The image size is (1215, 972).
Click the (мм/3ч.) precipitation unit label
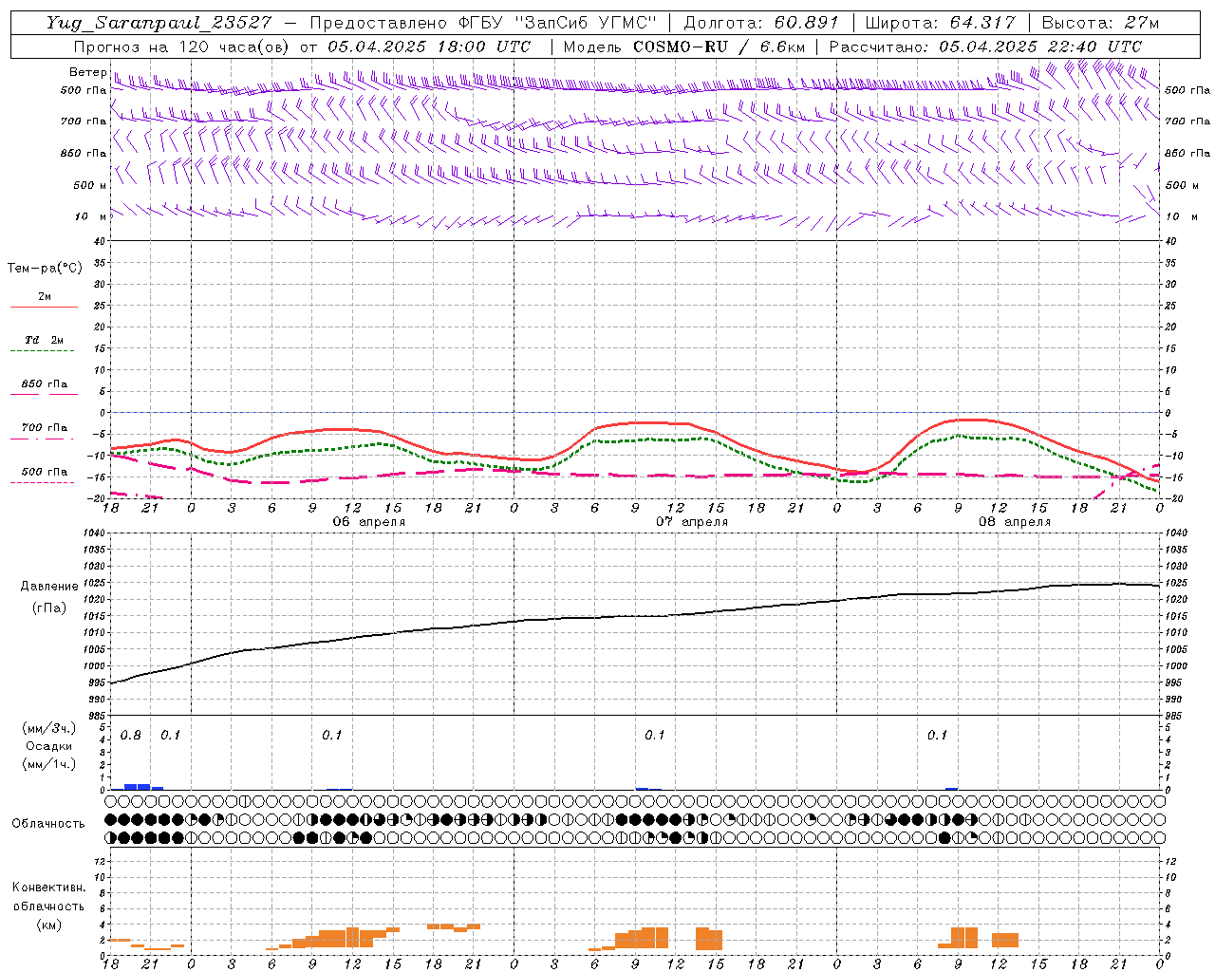click(48, 729)
